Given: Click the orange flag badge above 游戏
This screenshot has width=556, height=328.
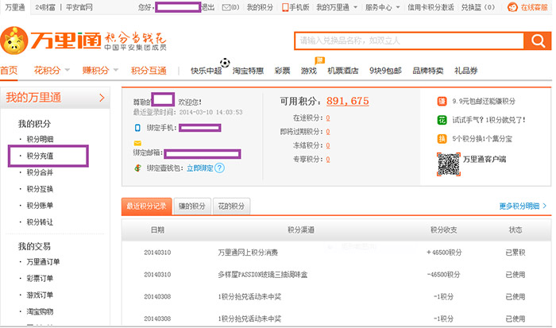Looking at the screenshot, I should pos(319,60).
